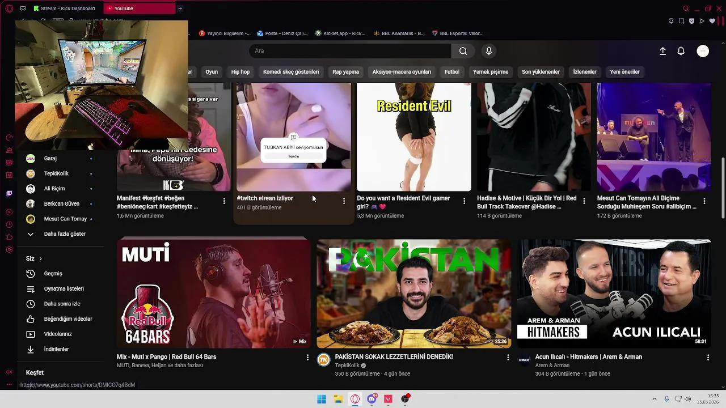Viewport: 726px width, 408px height.
Task: Open 'PAKİSTAN SOKAK LEZZETLERİNİ DENEDİK!' video
Action: (x=413, y=292)
